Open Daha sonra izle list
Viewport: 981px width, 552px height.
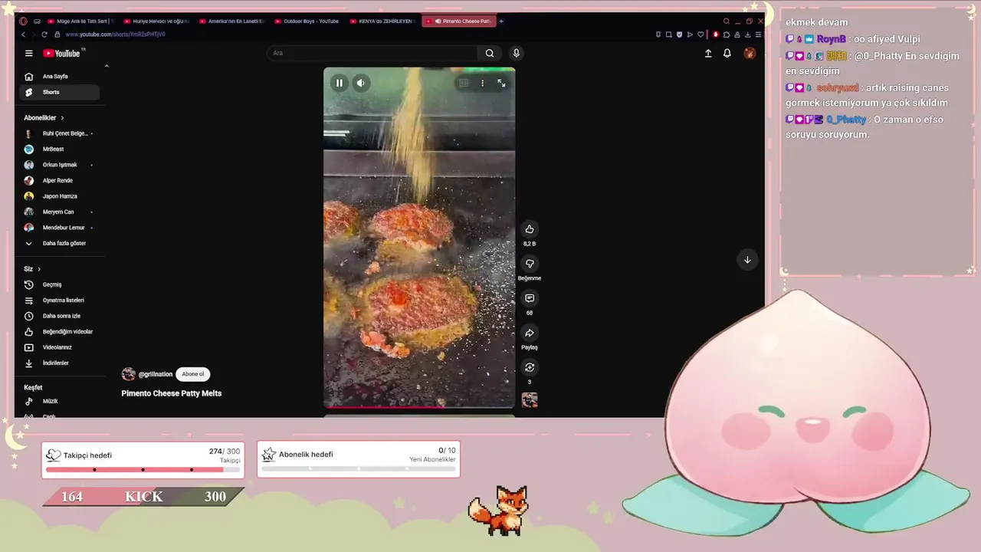pos(60,316)
